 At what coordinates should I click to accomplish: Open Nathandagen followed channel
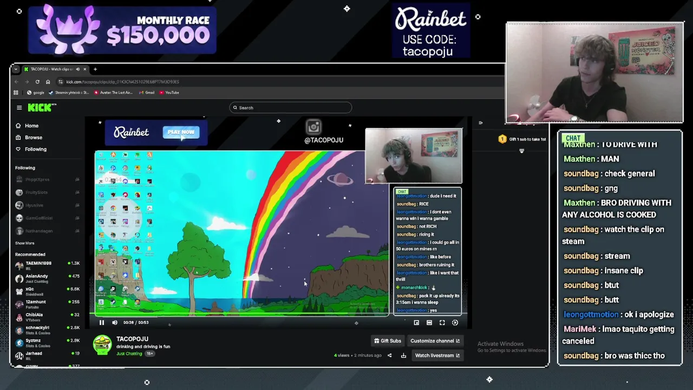pyautogui.click(x=47, y=231)
